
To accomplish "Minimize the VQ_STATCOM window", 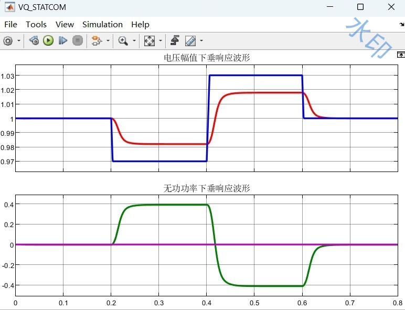I will [330, 7].
